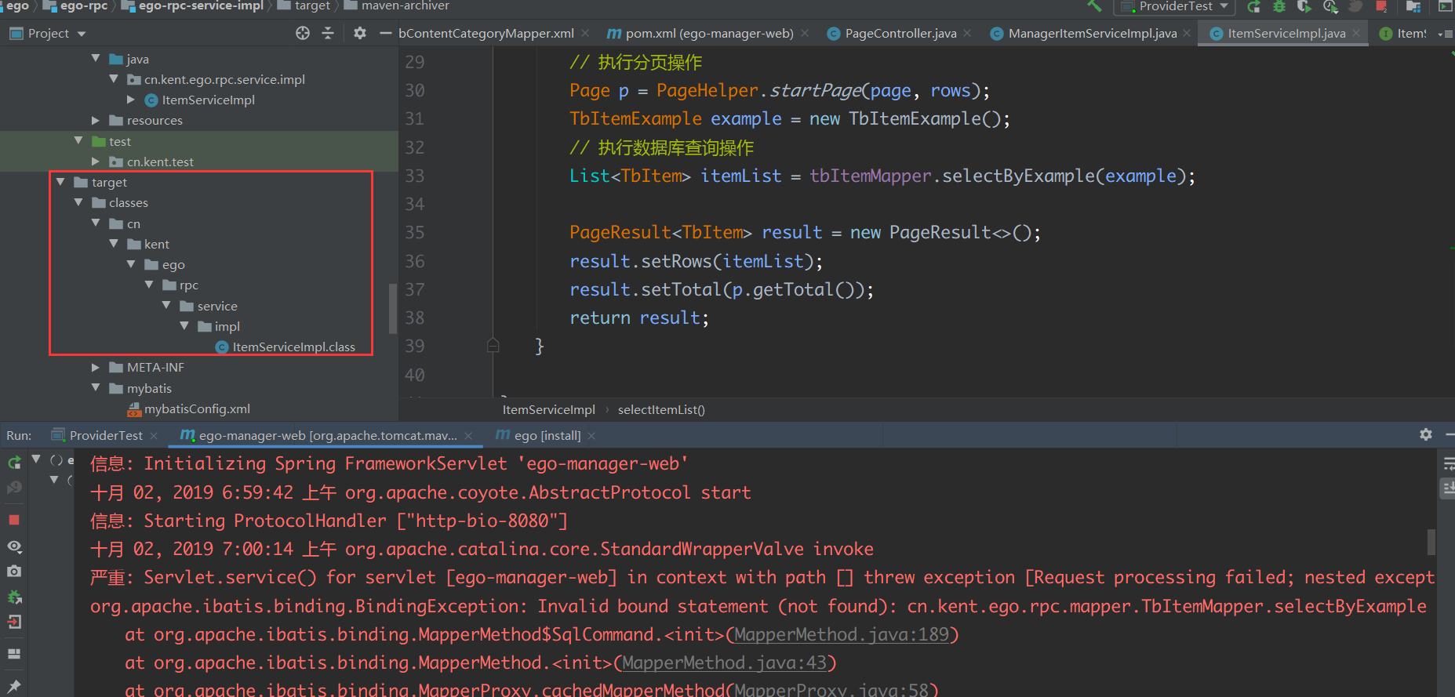This screenshot has width=1455, height=697.
Task: Collapse the first Run tree node
Action: pos(36,459)
